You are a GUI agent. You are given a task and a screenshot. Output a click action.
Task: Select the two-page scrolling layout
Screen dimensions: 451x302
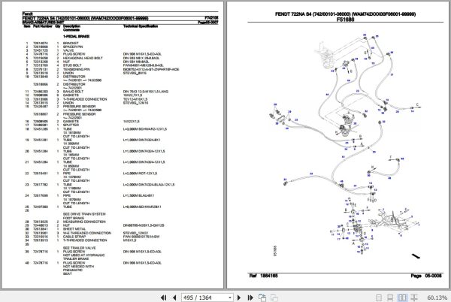(414, 297)
